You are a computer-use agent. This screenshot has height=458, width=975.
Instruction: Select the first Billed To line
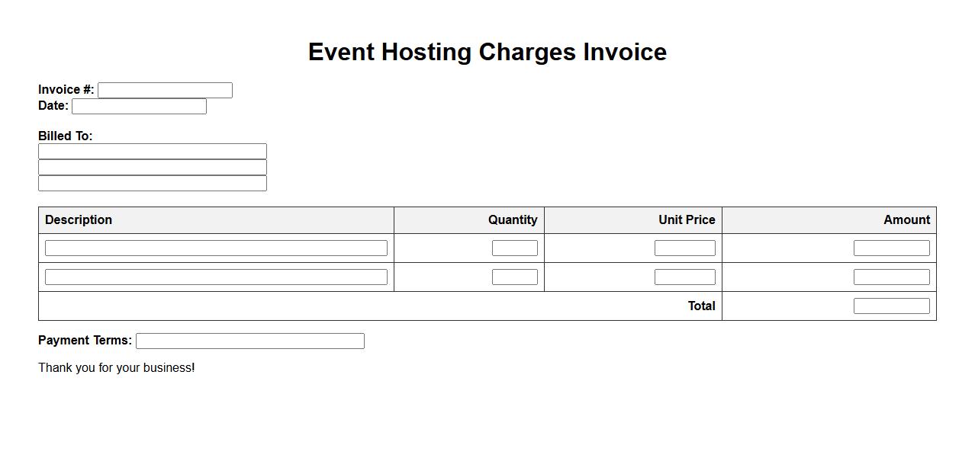153,151
